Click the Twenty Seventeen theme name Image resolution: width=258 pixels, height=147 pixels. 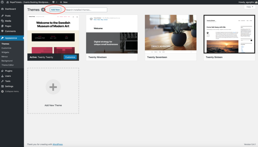point(157,57)
